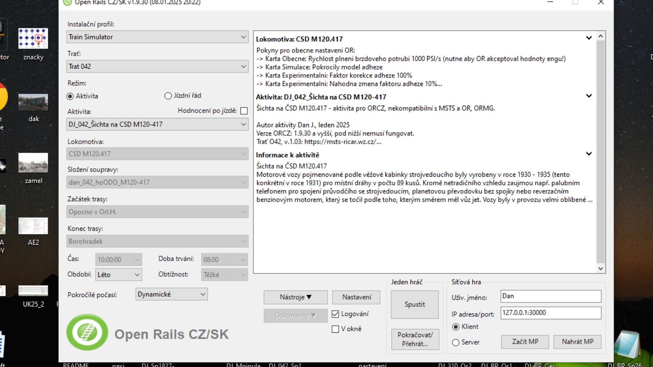The height and width of the screenshot is (367, 653).
Task: Open the Aktivita dropdown list
Action: tap(157, 124)
